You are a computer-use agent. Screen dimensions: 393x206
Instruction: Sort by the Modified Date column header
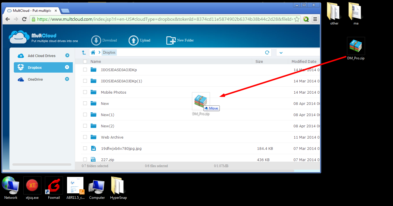click(304, 61)
